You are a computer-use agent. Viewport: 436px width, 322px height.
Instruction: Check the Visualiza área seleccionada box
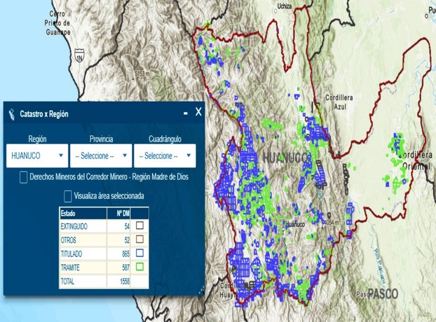[68, 196]
